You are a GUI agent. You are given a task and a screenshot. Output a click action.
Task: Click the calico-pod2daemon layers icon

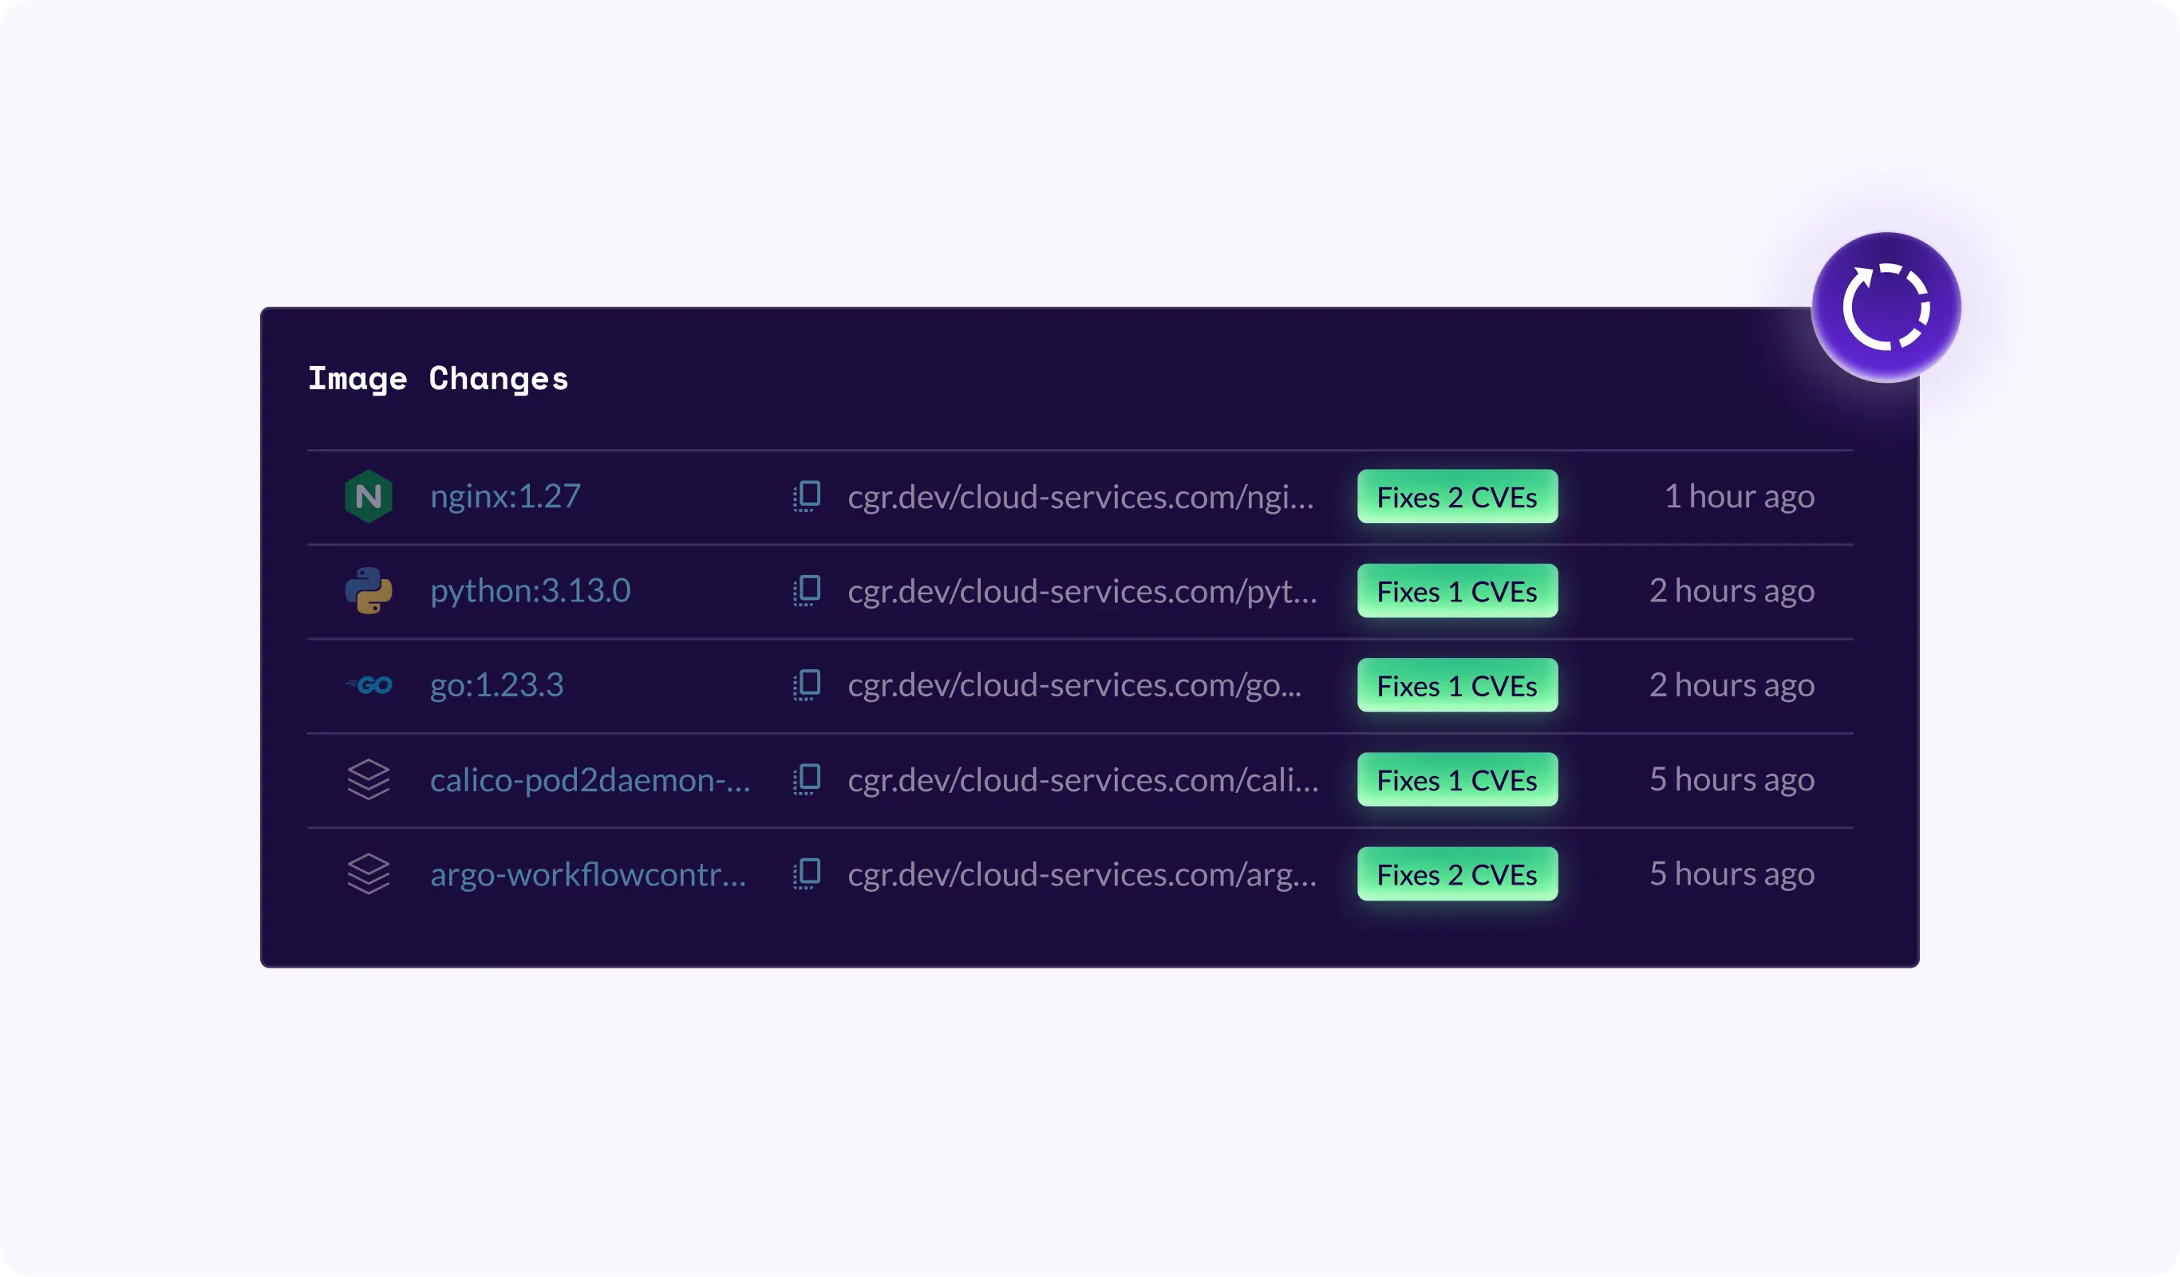point(369,779)
